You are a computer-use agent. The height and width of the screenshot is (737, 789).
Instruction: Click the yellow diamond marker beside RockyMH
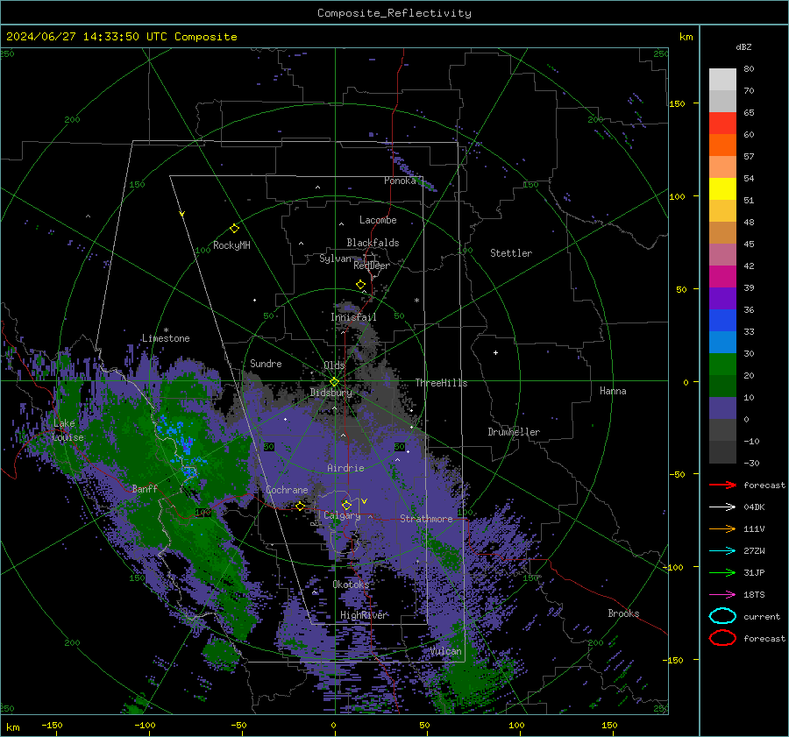pos(234,229)
